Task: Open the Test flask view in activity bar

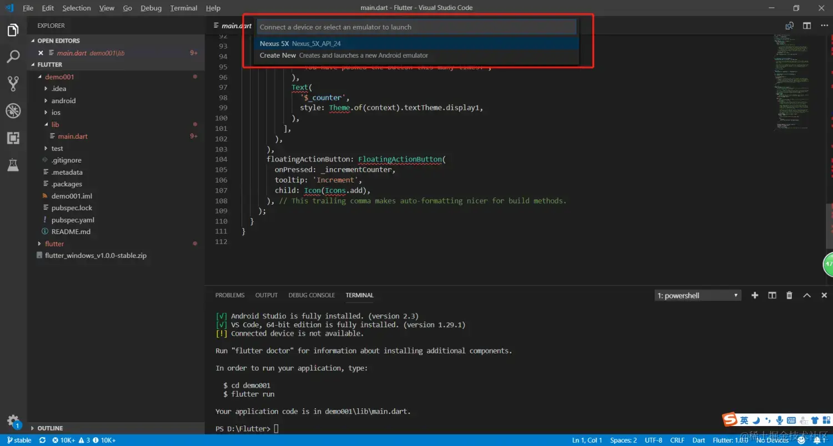Action: (13, 165)
